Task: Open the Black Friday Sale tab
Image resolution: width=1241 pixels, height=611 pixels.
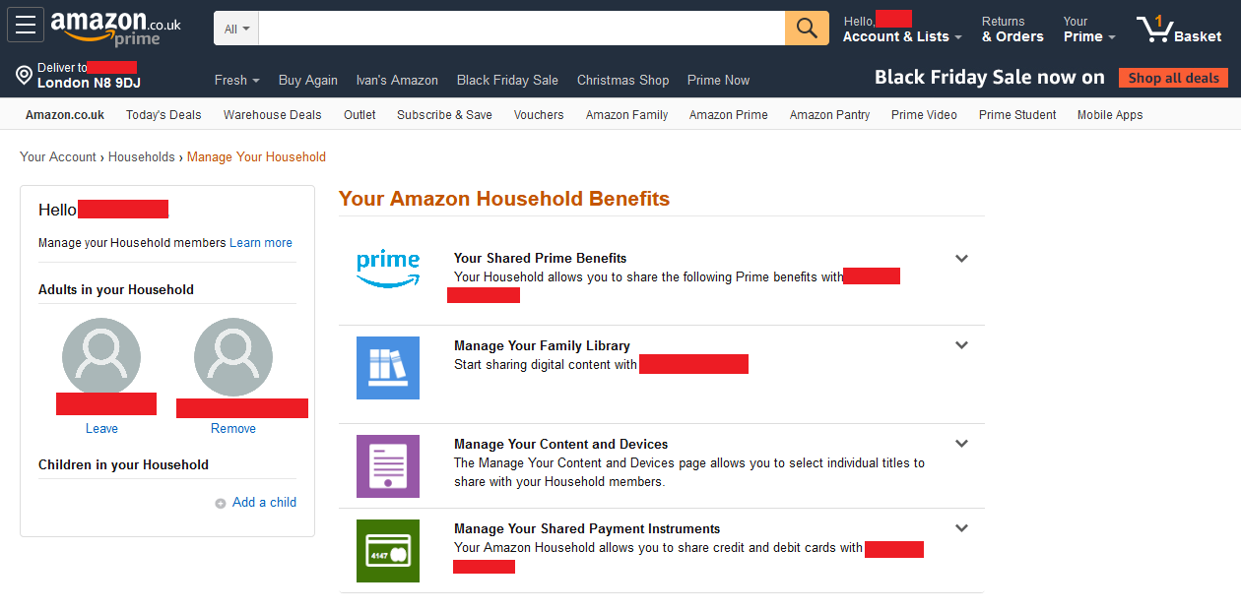Action: [x=507, y=80]
